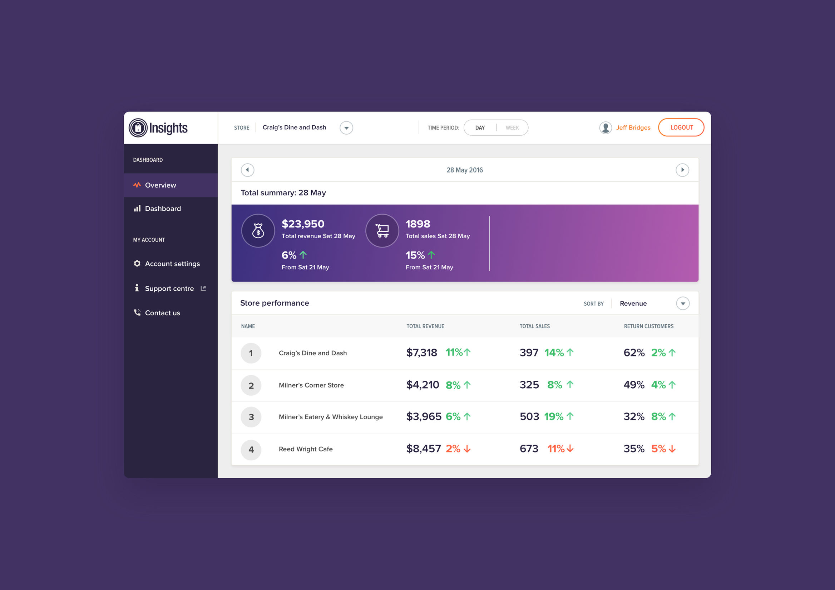
Task: Click the LOGOUT button
Action: [681, 127]
